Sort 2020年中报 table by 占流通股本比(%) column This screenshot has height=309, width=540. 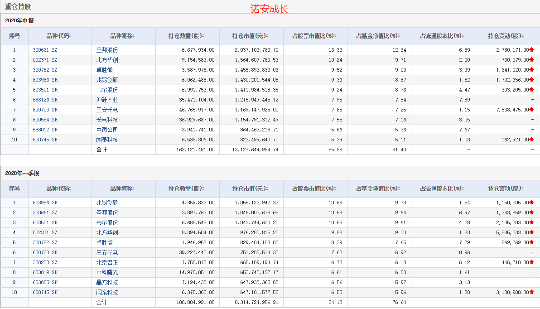(442, 36)
